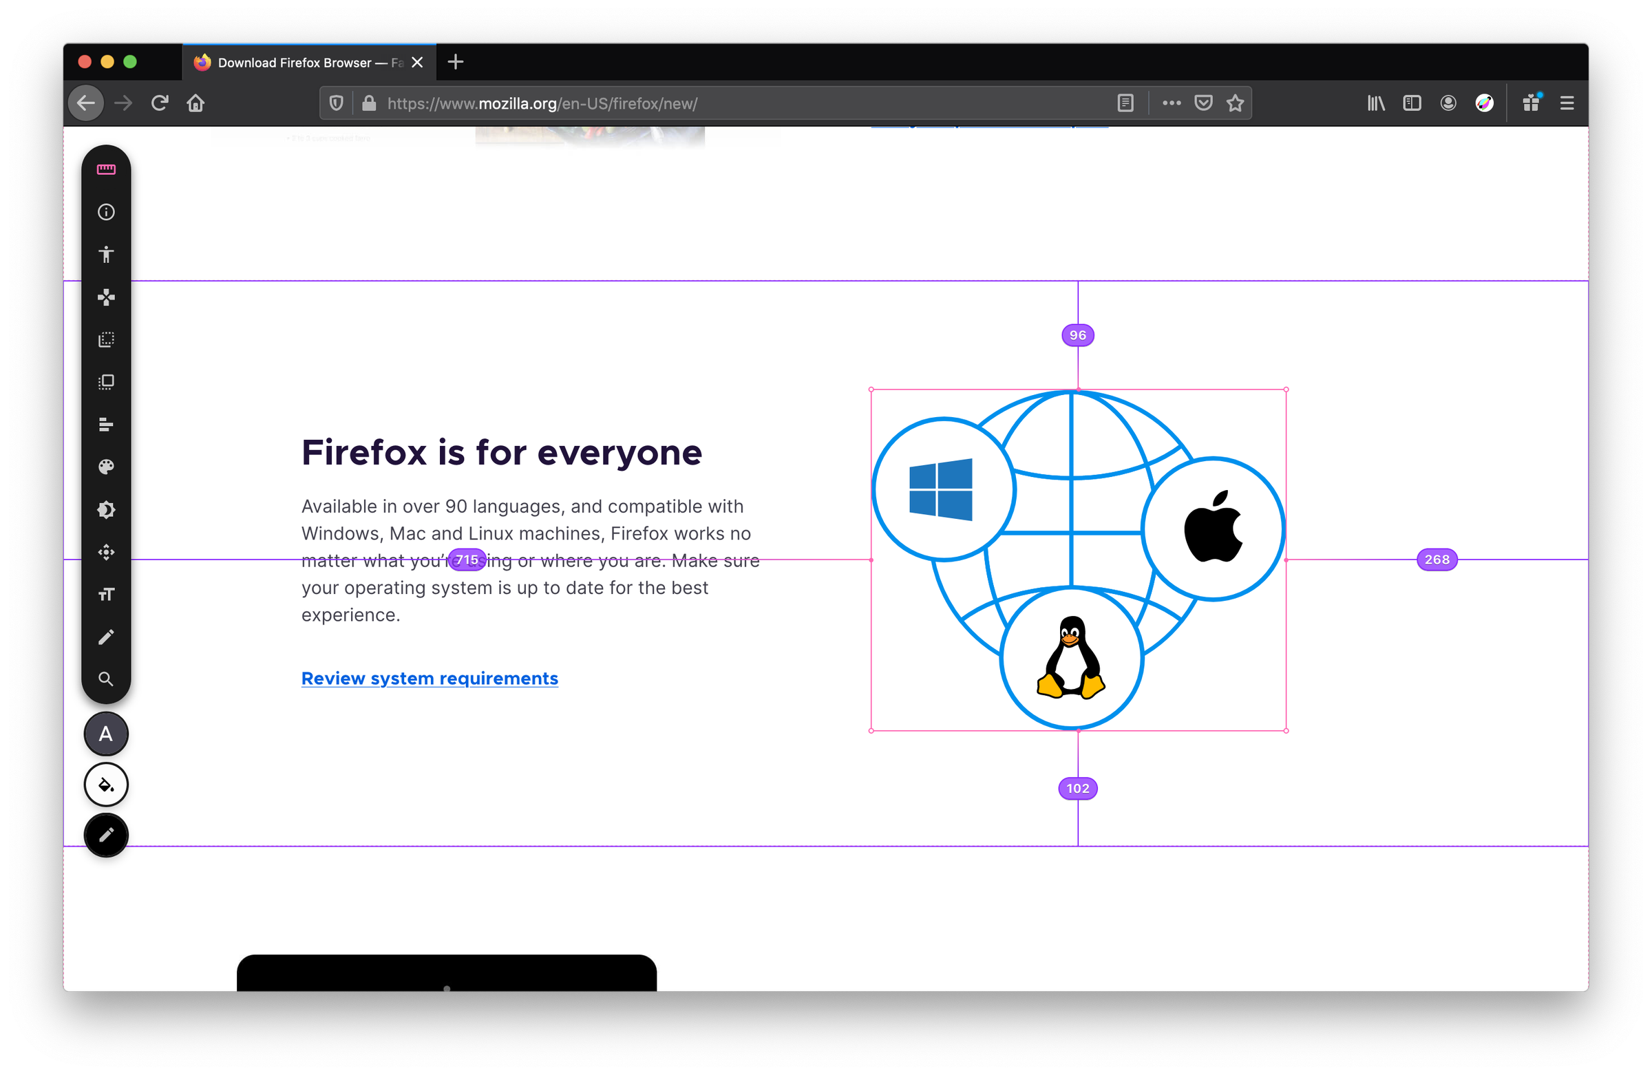Click the Apple logo circle

pos(1214,528)
